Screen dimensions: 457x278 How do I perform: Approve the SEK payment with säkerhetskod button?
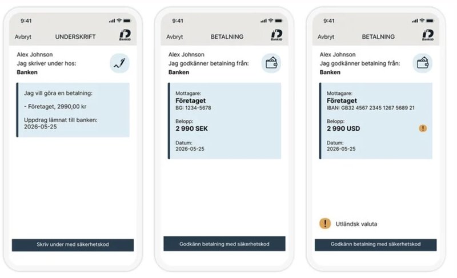coord(224,244)
